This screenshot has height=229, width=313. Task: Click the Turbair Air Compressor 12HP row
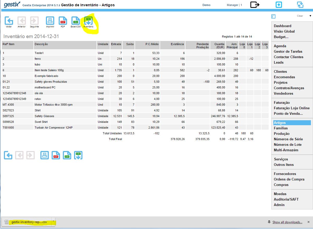coord(135,128)
